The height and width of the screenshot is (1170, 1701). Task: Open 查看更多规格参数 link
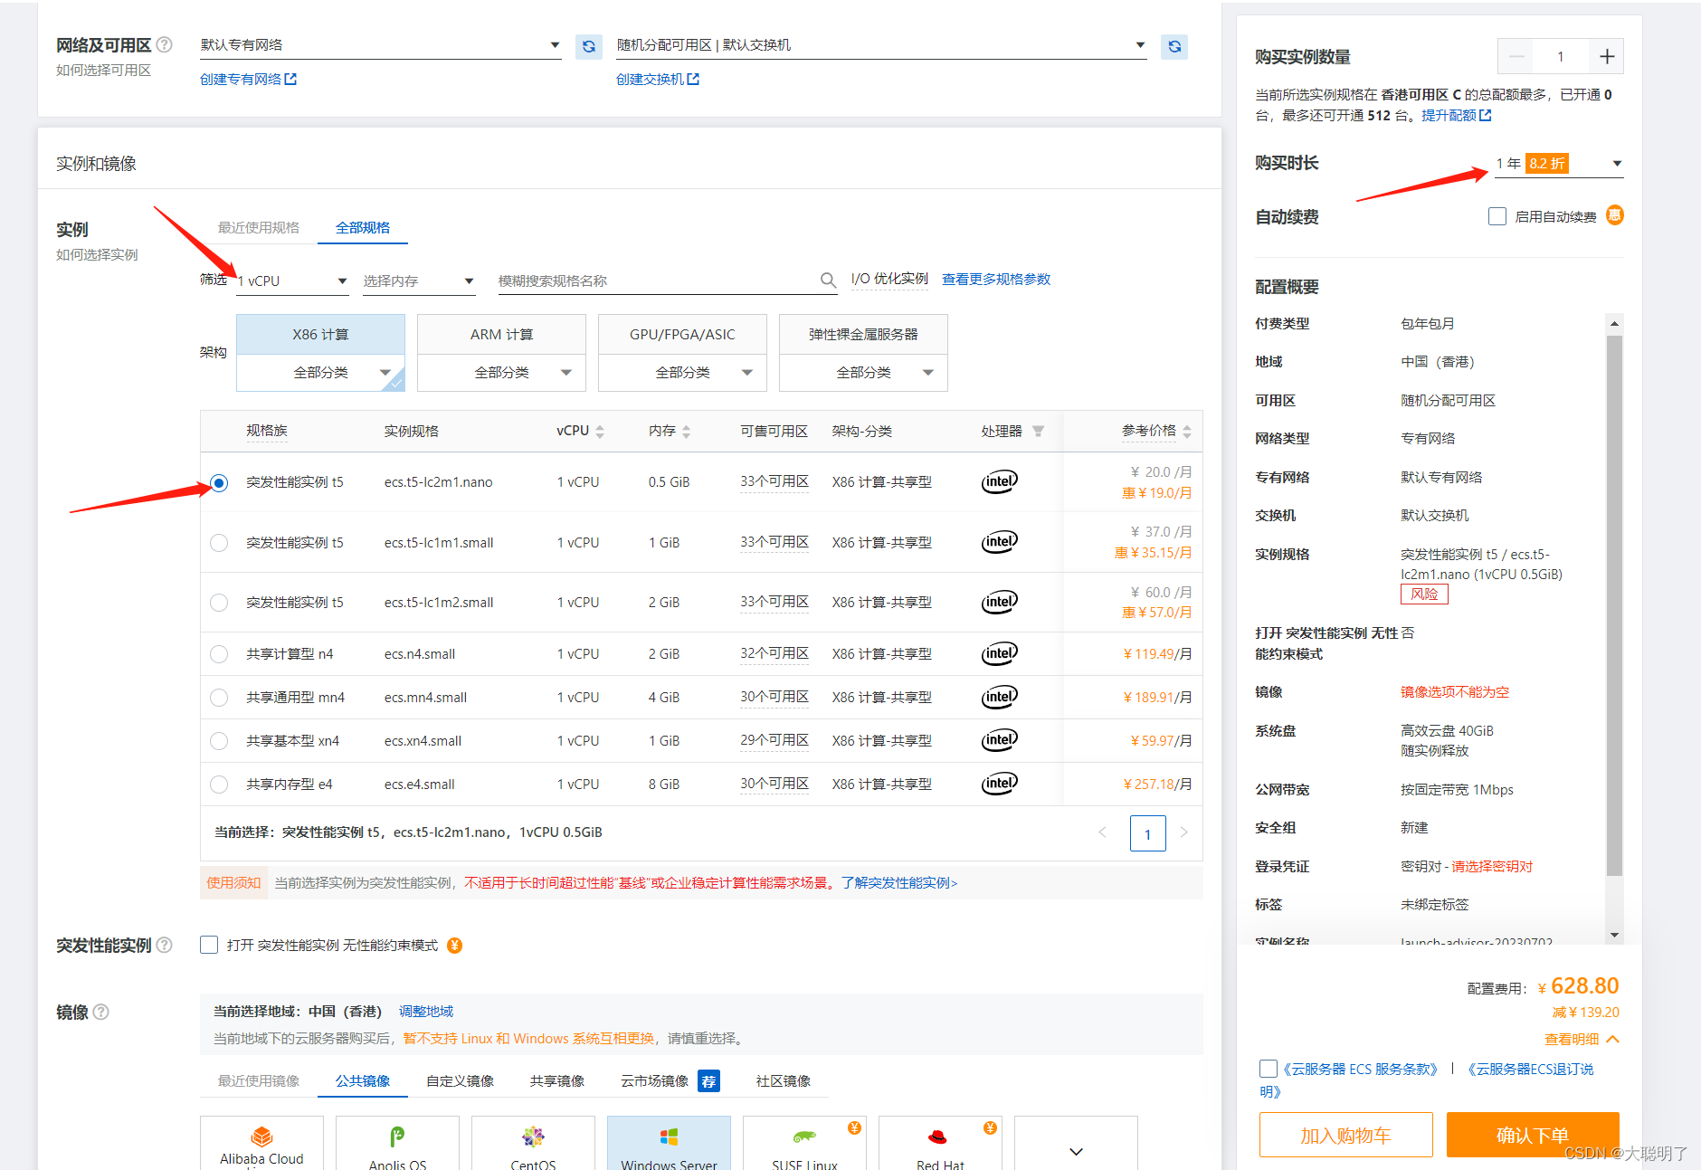(x=996, y=280)
